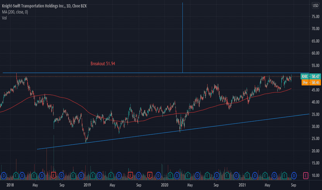Click the 2021 label on the time axis
322x190 pixels.
(242, 185)
